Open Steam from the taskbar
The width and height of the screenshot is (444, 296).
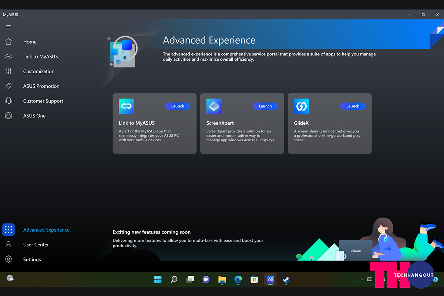[x=286, y=279]
